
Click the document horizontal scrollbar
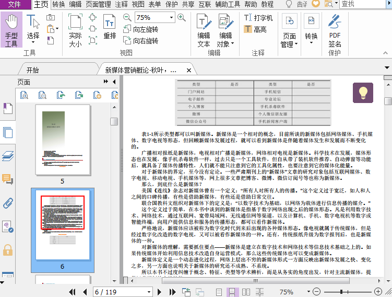click(255, 281)
